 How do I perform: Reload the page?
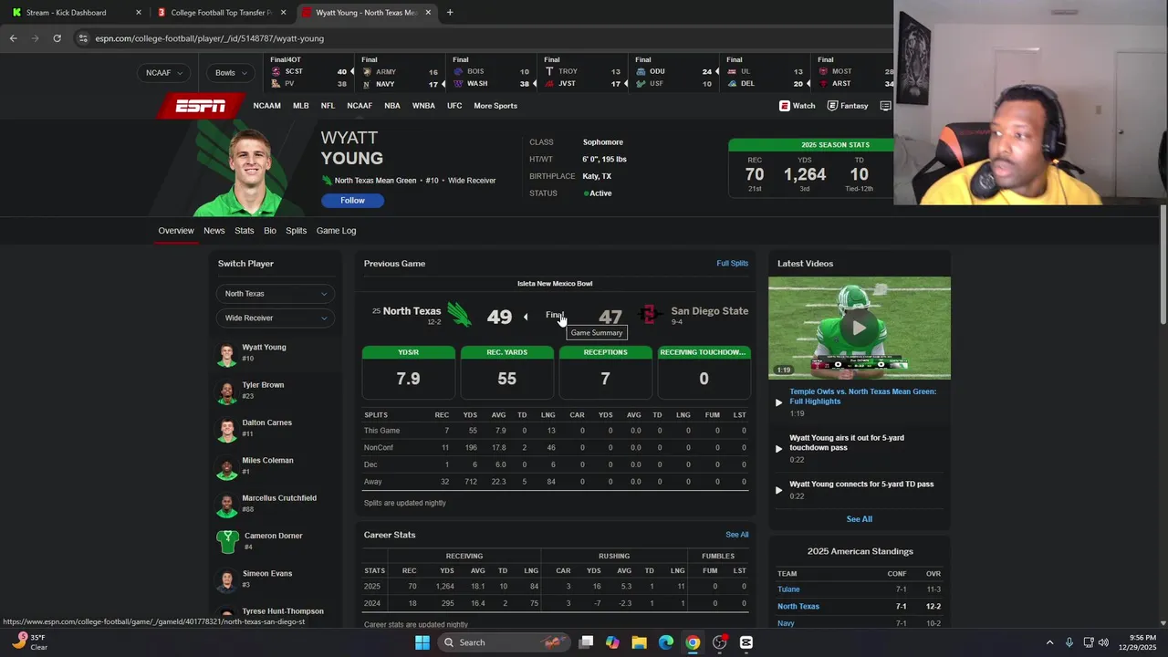coord(57,38)
